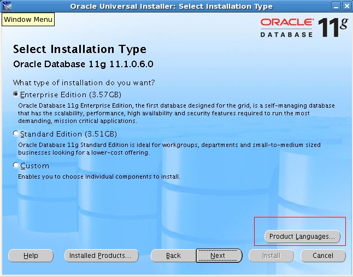Click the disabled Install button
Viewport: 353px width, 277px height.
tap(271, 256)
